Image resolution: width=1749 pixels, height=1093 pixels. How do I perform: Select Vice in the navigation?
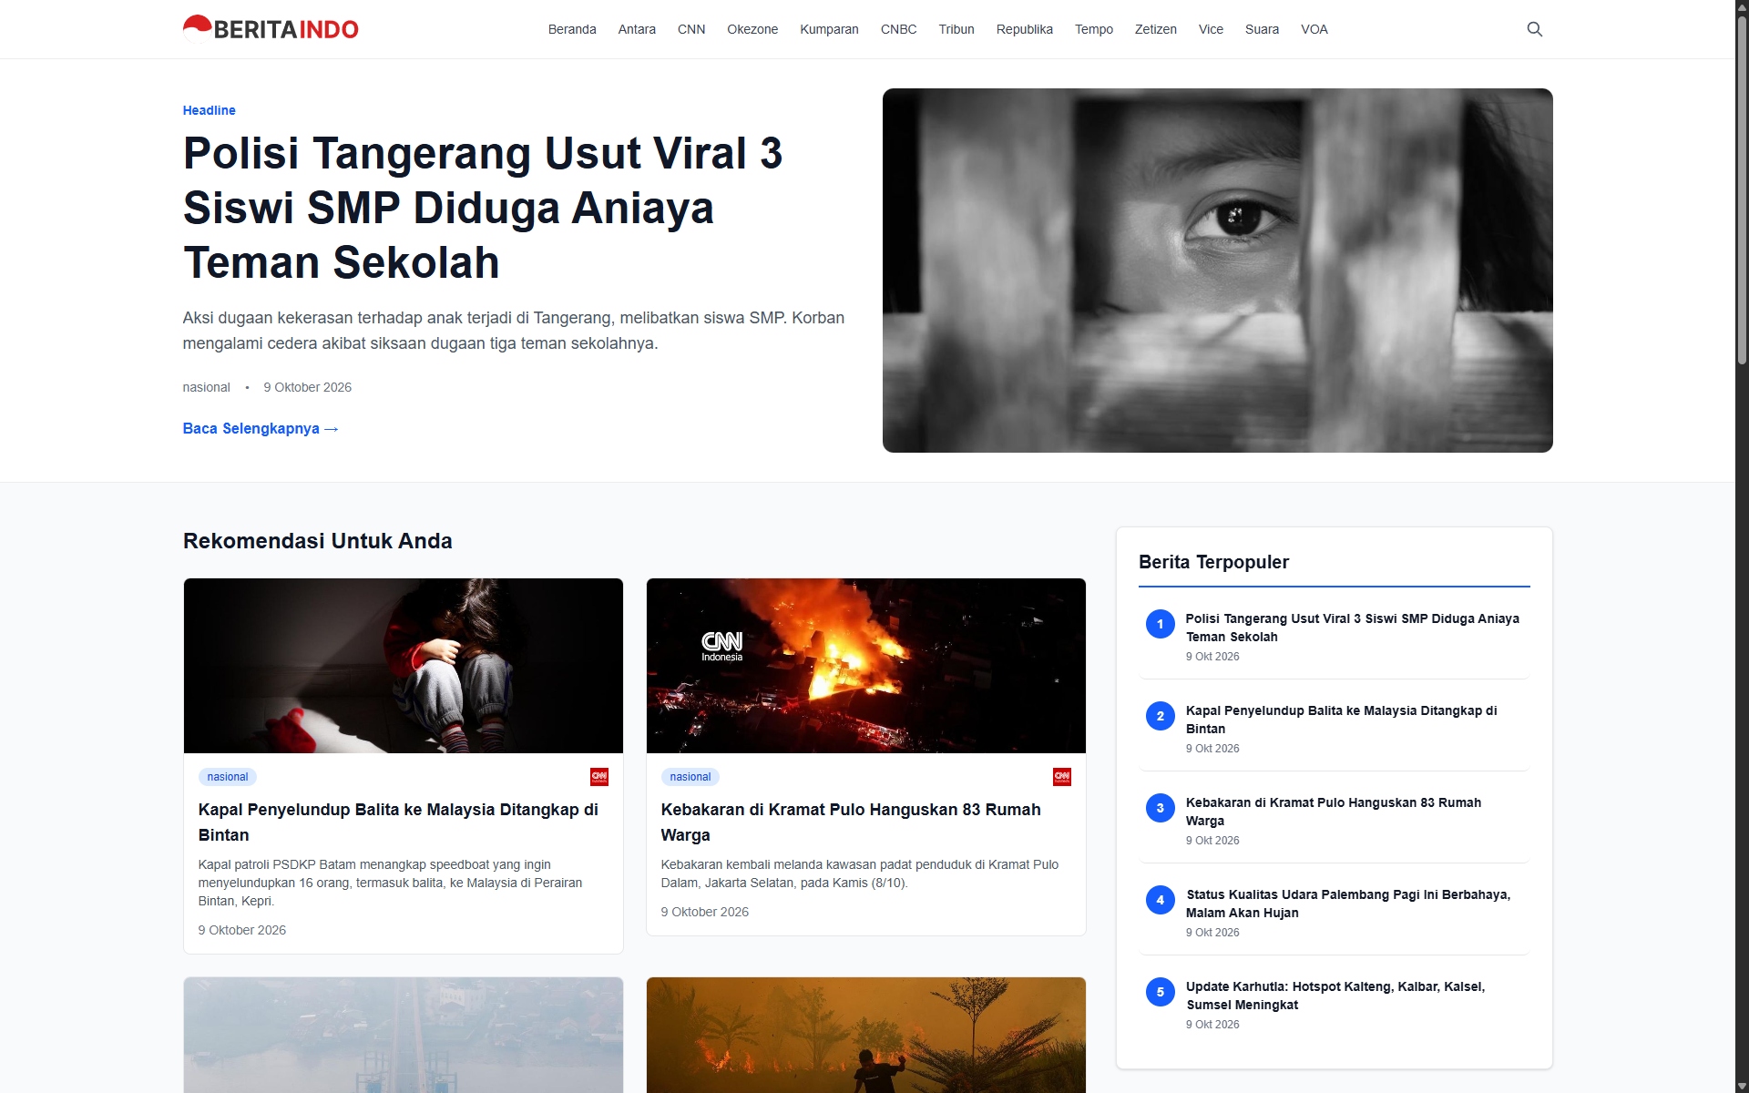(1211, 29)
